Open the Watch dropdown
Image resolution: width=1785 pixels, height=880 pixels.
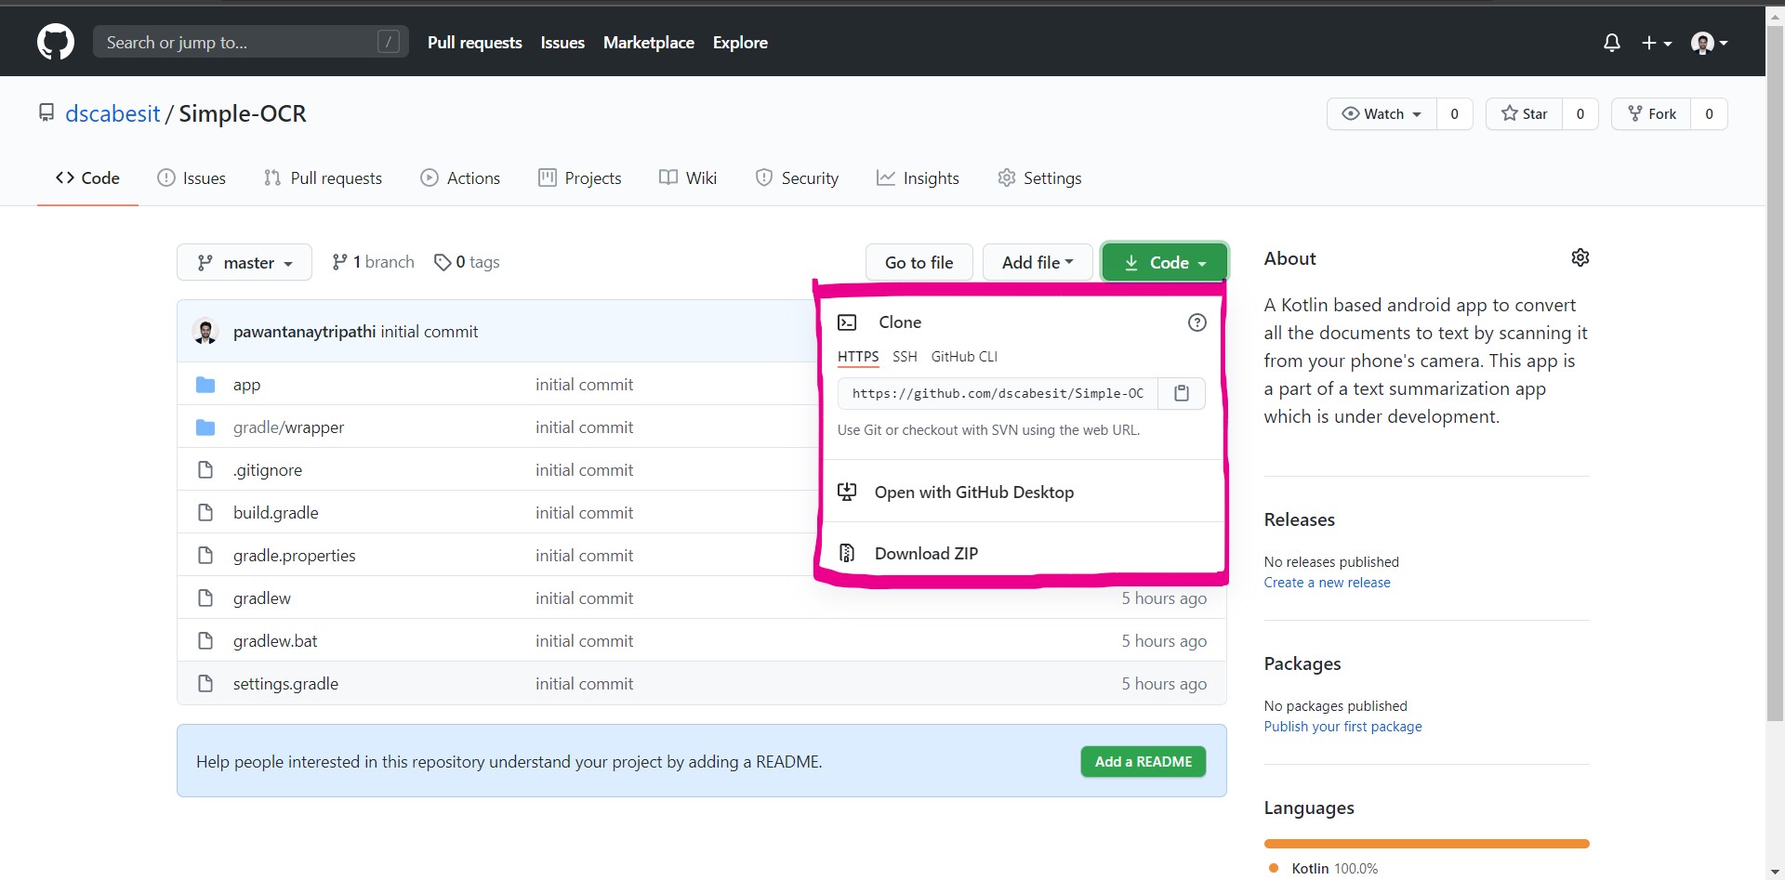(1382, 114)
